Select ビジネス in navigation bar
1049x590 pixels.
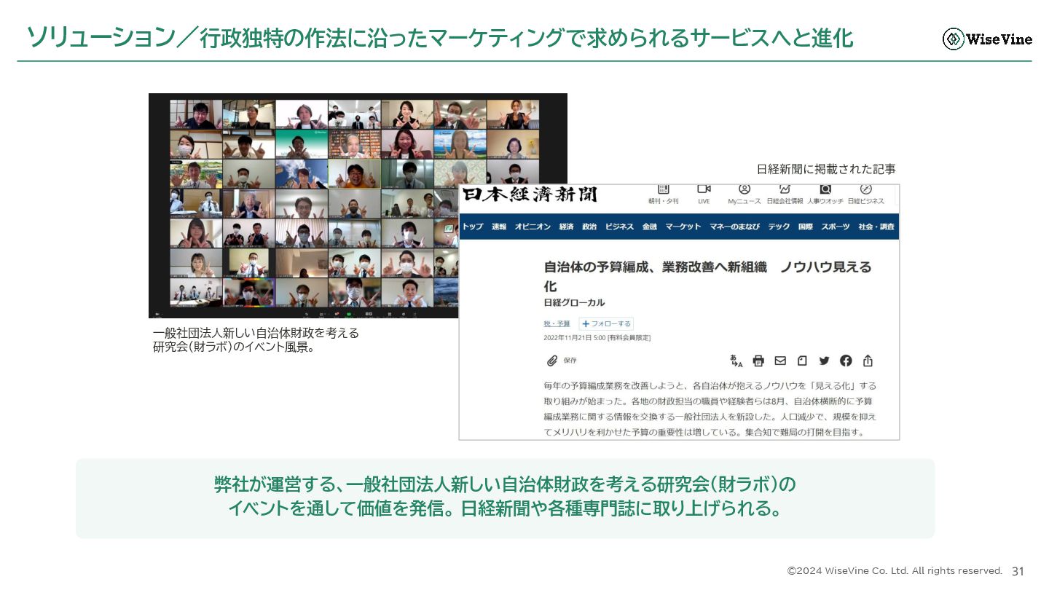[619, 227]
